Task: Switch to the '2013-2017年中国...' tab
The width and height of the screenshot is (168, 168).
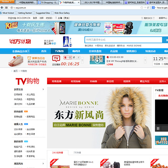Action: tap(91, 3)
